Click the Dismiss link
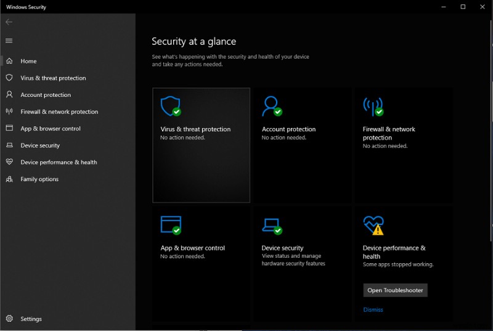 [373, 309]
